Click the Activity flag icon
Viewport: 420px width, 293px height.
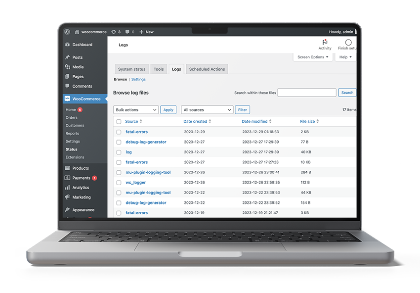(x=324, y=43)
